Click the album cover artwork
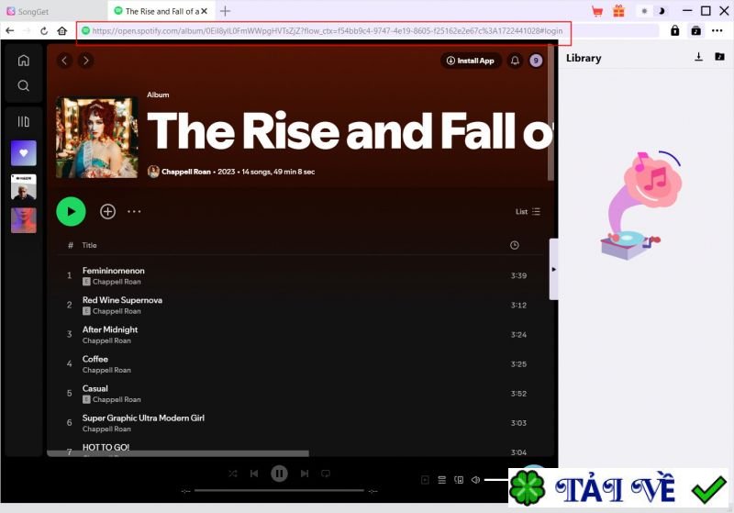This screenshot has width=734, height=513. [97, 137]
